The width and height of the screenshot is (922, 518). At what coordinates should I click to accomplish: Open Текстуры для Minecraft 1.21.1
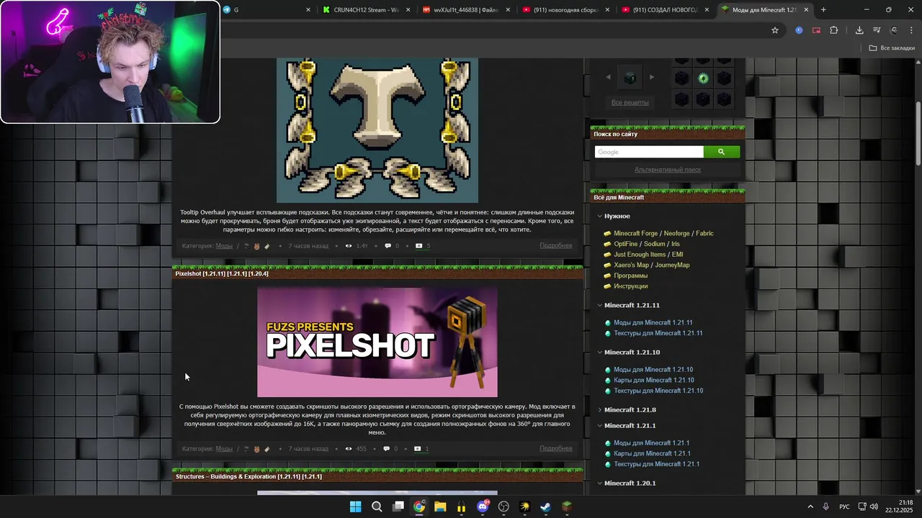point(656,464)
